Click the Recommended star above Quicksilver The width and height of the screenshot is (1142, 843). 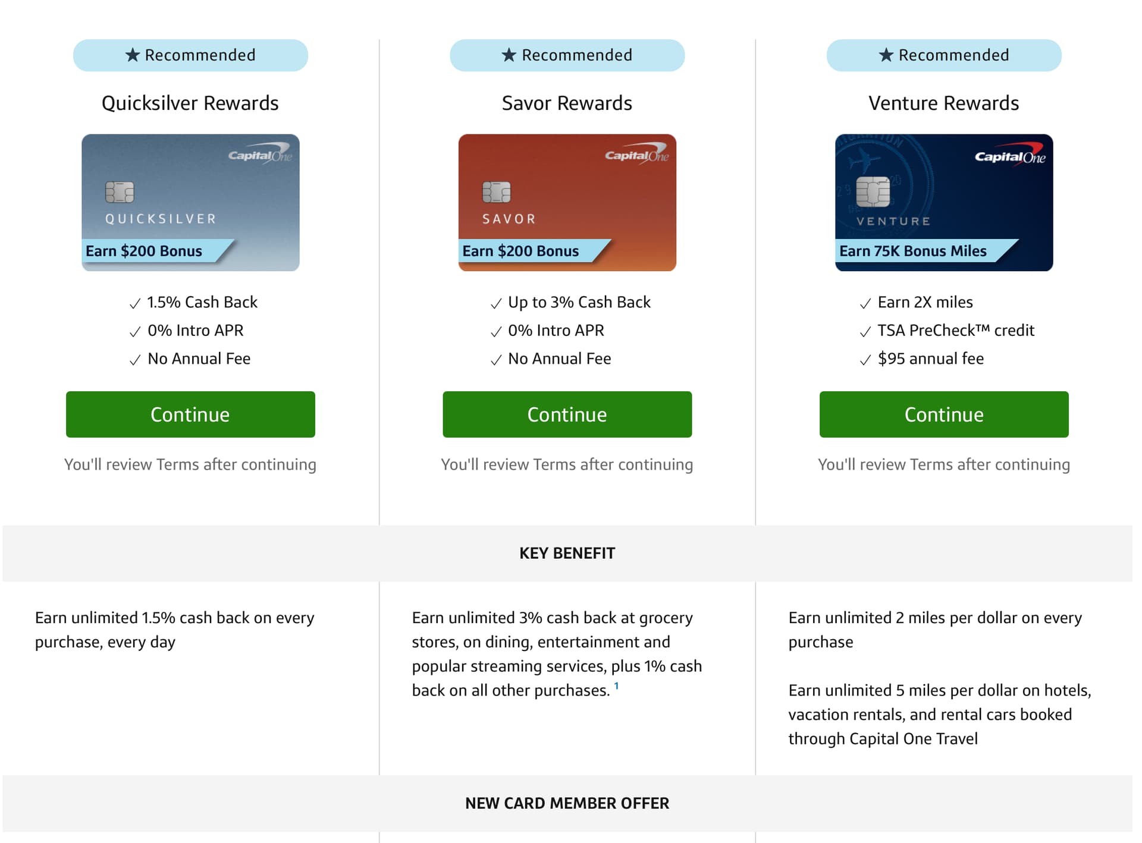tap(133, 55)
